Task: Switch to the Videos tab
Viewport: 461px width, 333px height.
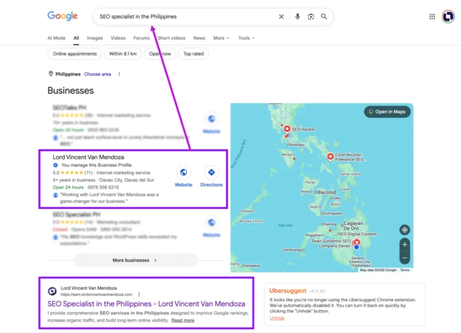Action: (x=118, y=38)
